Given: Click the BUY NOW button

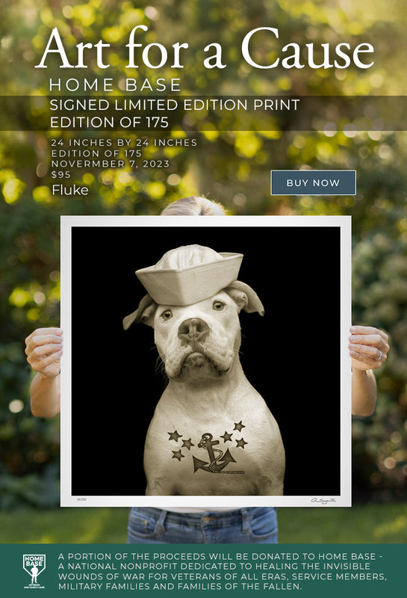Looking at the screenshot, I should tap(313, 182).
